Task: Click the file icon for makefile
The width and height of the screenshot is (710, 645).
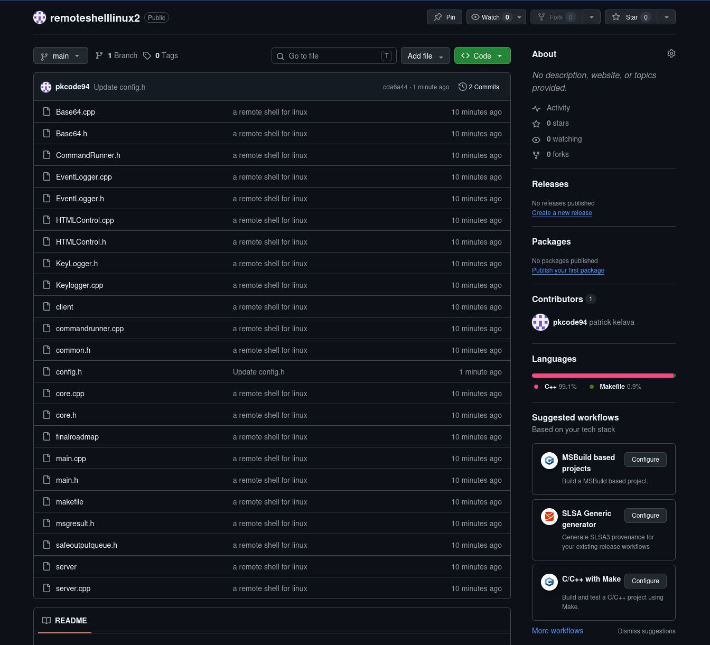Action: [47, 501]
